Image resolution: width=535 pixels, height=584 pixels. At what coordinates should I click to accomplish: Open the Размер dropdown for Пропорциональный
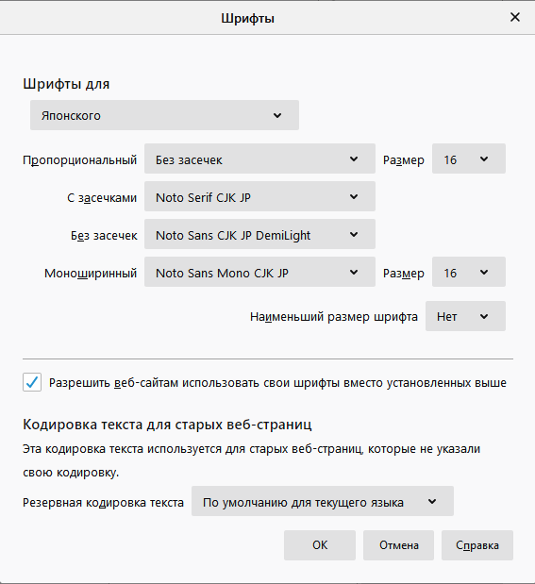pos(469,159)
